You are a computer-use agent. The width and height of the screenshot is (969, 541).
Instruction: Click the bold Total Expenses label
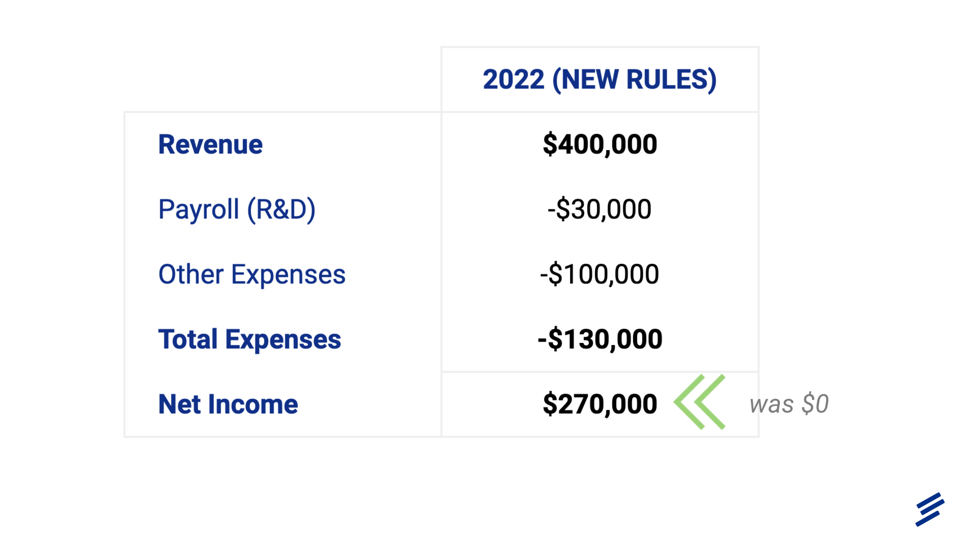250,339
